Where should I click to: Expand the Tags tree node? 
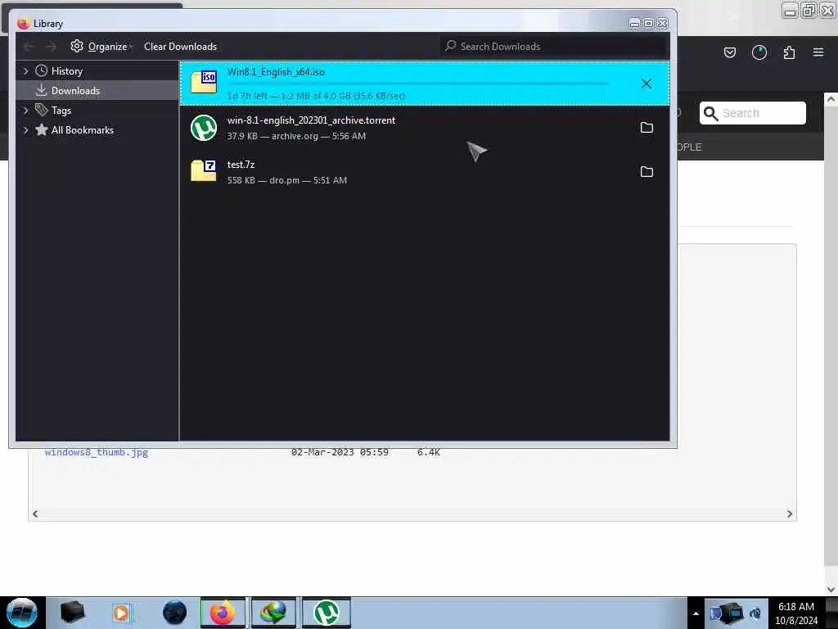(x=25, y=111)
